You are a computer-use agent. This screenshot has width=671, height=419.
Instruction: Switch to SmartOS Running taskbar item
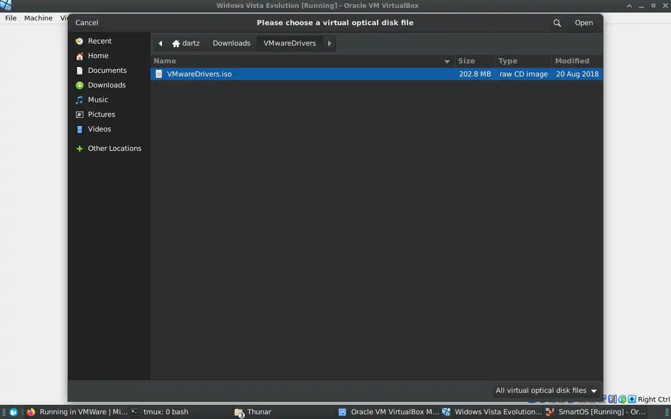596,412
